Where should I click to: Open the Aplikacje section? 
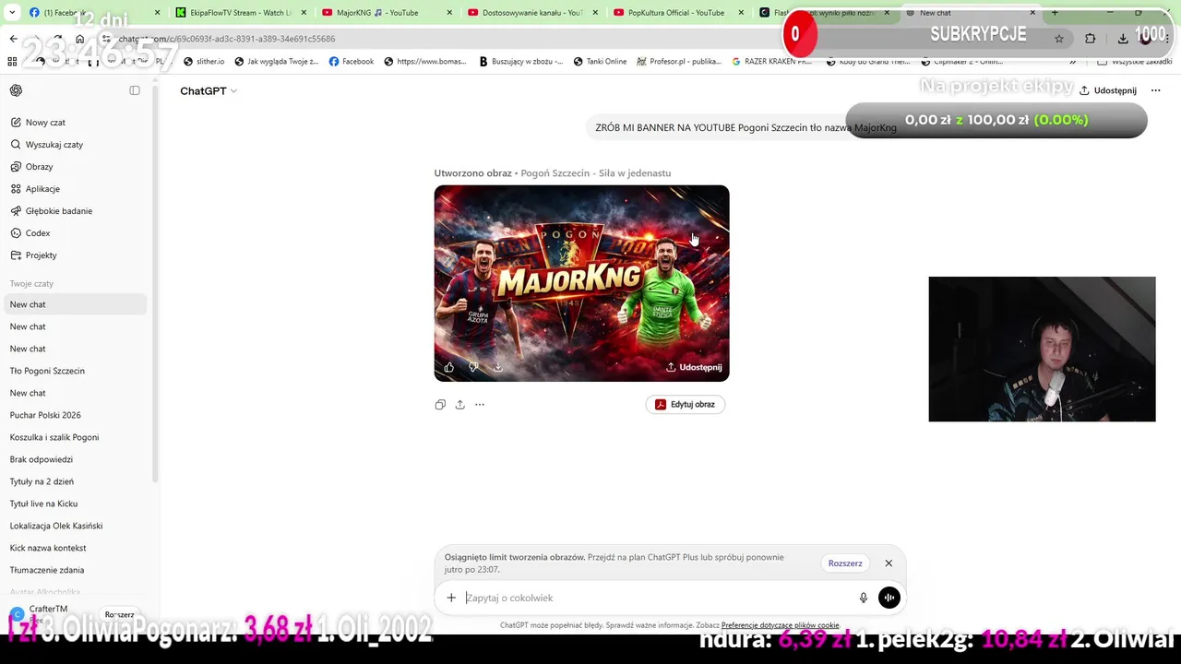click(77, 188)
